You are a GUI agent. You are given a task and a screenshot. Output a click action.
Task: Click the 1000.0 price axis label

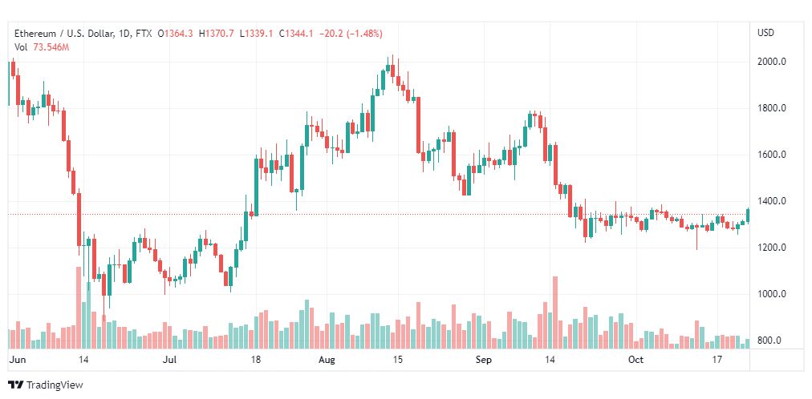tap(772, 294)
